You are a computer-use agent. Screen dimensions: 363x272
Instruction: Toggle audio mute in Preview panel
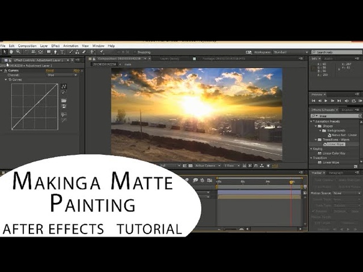coord(347,101)
